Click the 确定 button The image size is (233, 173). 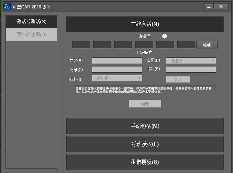[x=145, y=104]
